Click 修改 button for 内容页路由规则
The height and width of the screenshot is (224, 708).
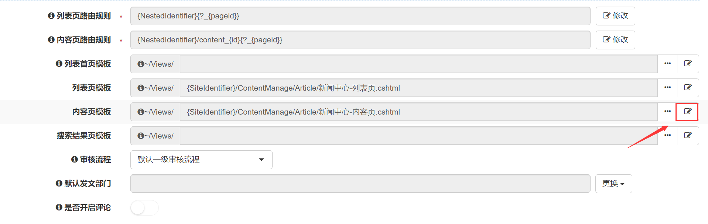[615, 40]
